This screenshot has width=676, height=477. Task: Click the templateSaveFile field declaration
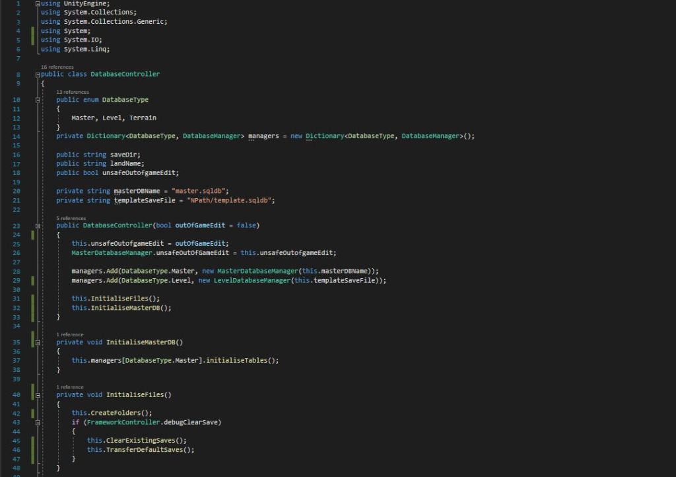pyautogui.click(x=145, y=201)
